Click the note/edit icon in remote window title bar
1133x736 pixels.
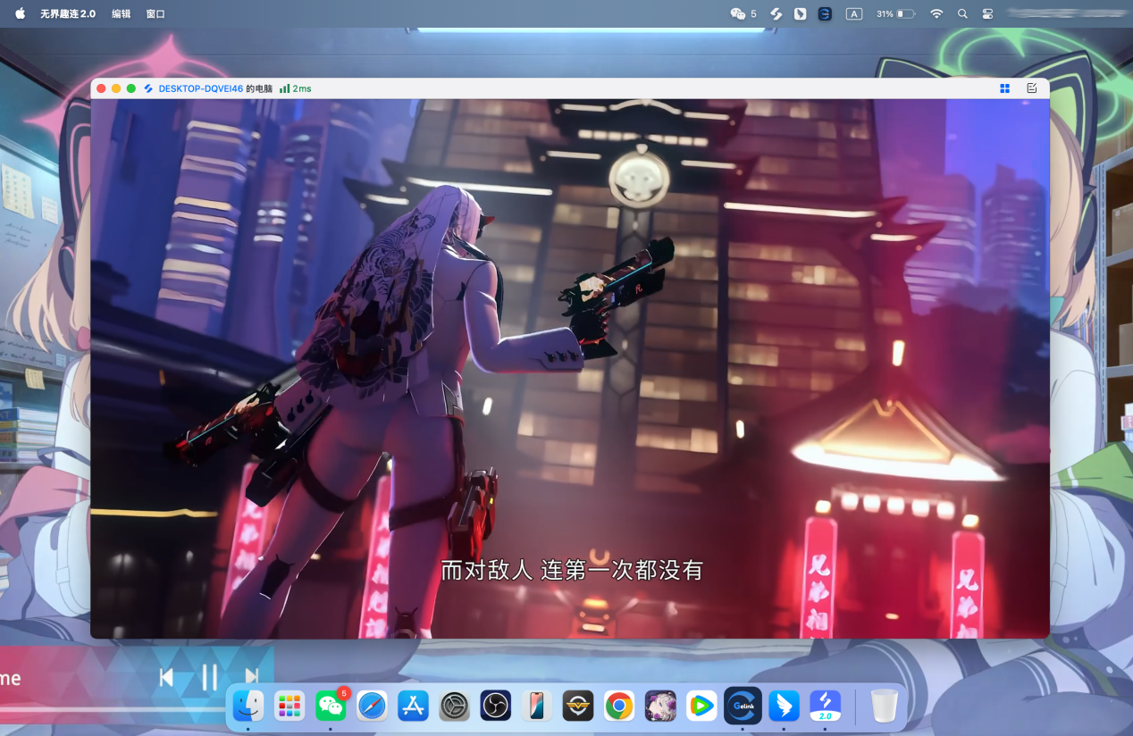coord(1032,88)
